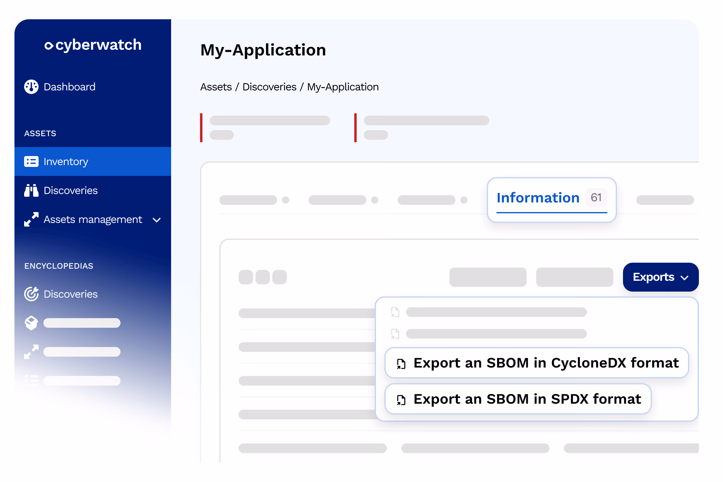Click the My-Application page title

[x=263, y=50]
